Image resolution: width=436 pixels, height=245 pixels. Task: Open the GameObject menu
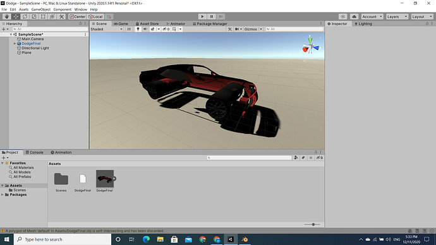pos(41,9)
